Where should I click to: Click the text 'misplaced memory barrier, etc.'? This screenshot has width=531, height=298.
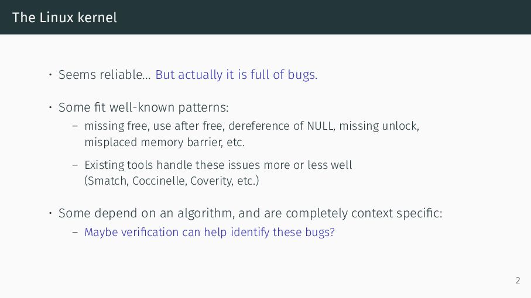165,142
